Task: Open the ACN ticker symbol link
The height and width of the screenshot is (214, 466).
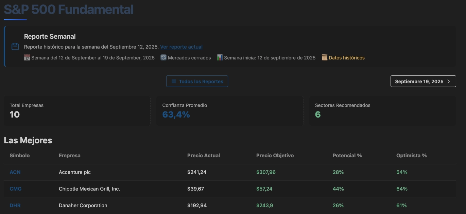Action: [15, 172]
